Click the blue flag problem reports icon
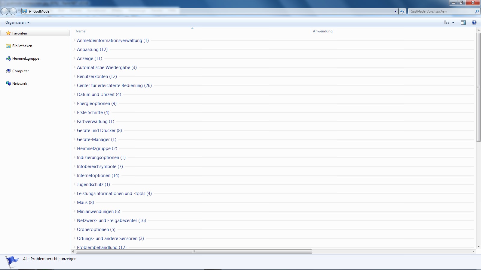481x270 pixels. coord(12,262)
